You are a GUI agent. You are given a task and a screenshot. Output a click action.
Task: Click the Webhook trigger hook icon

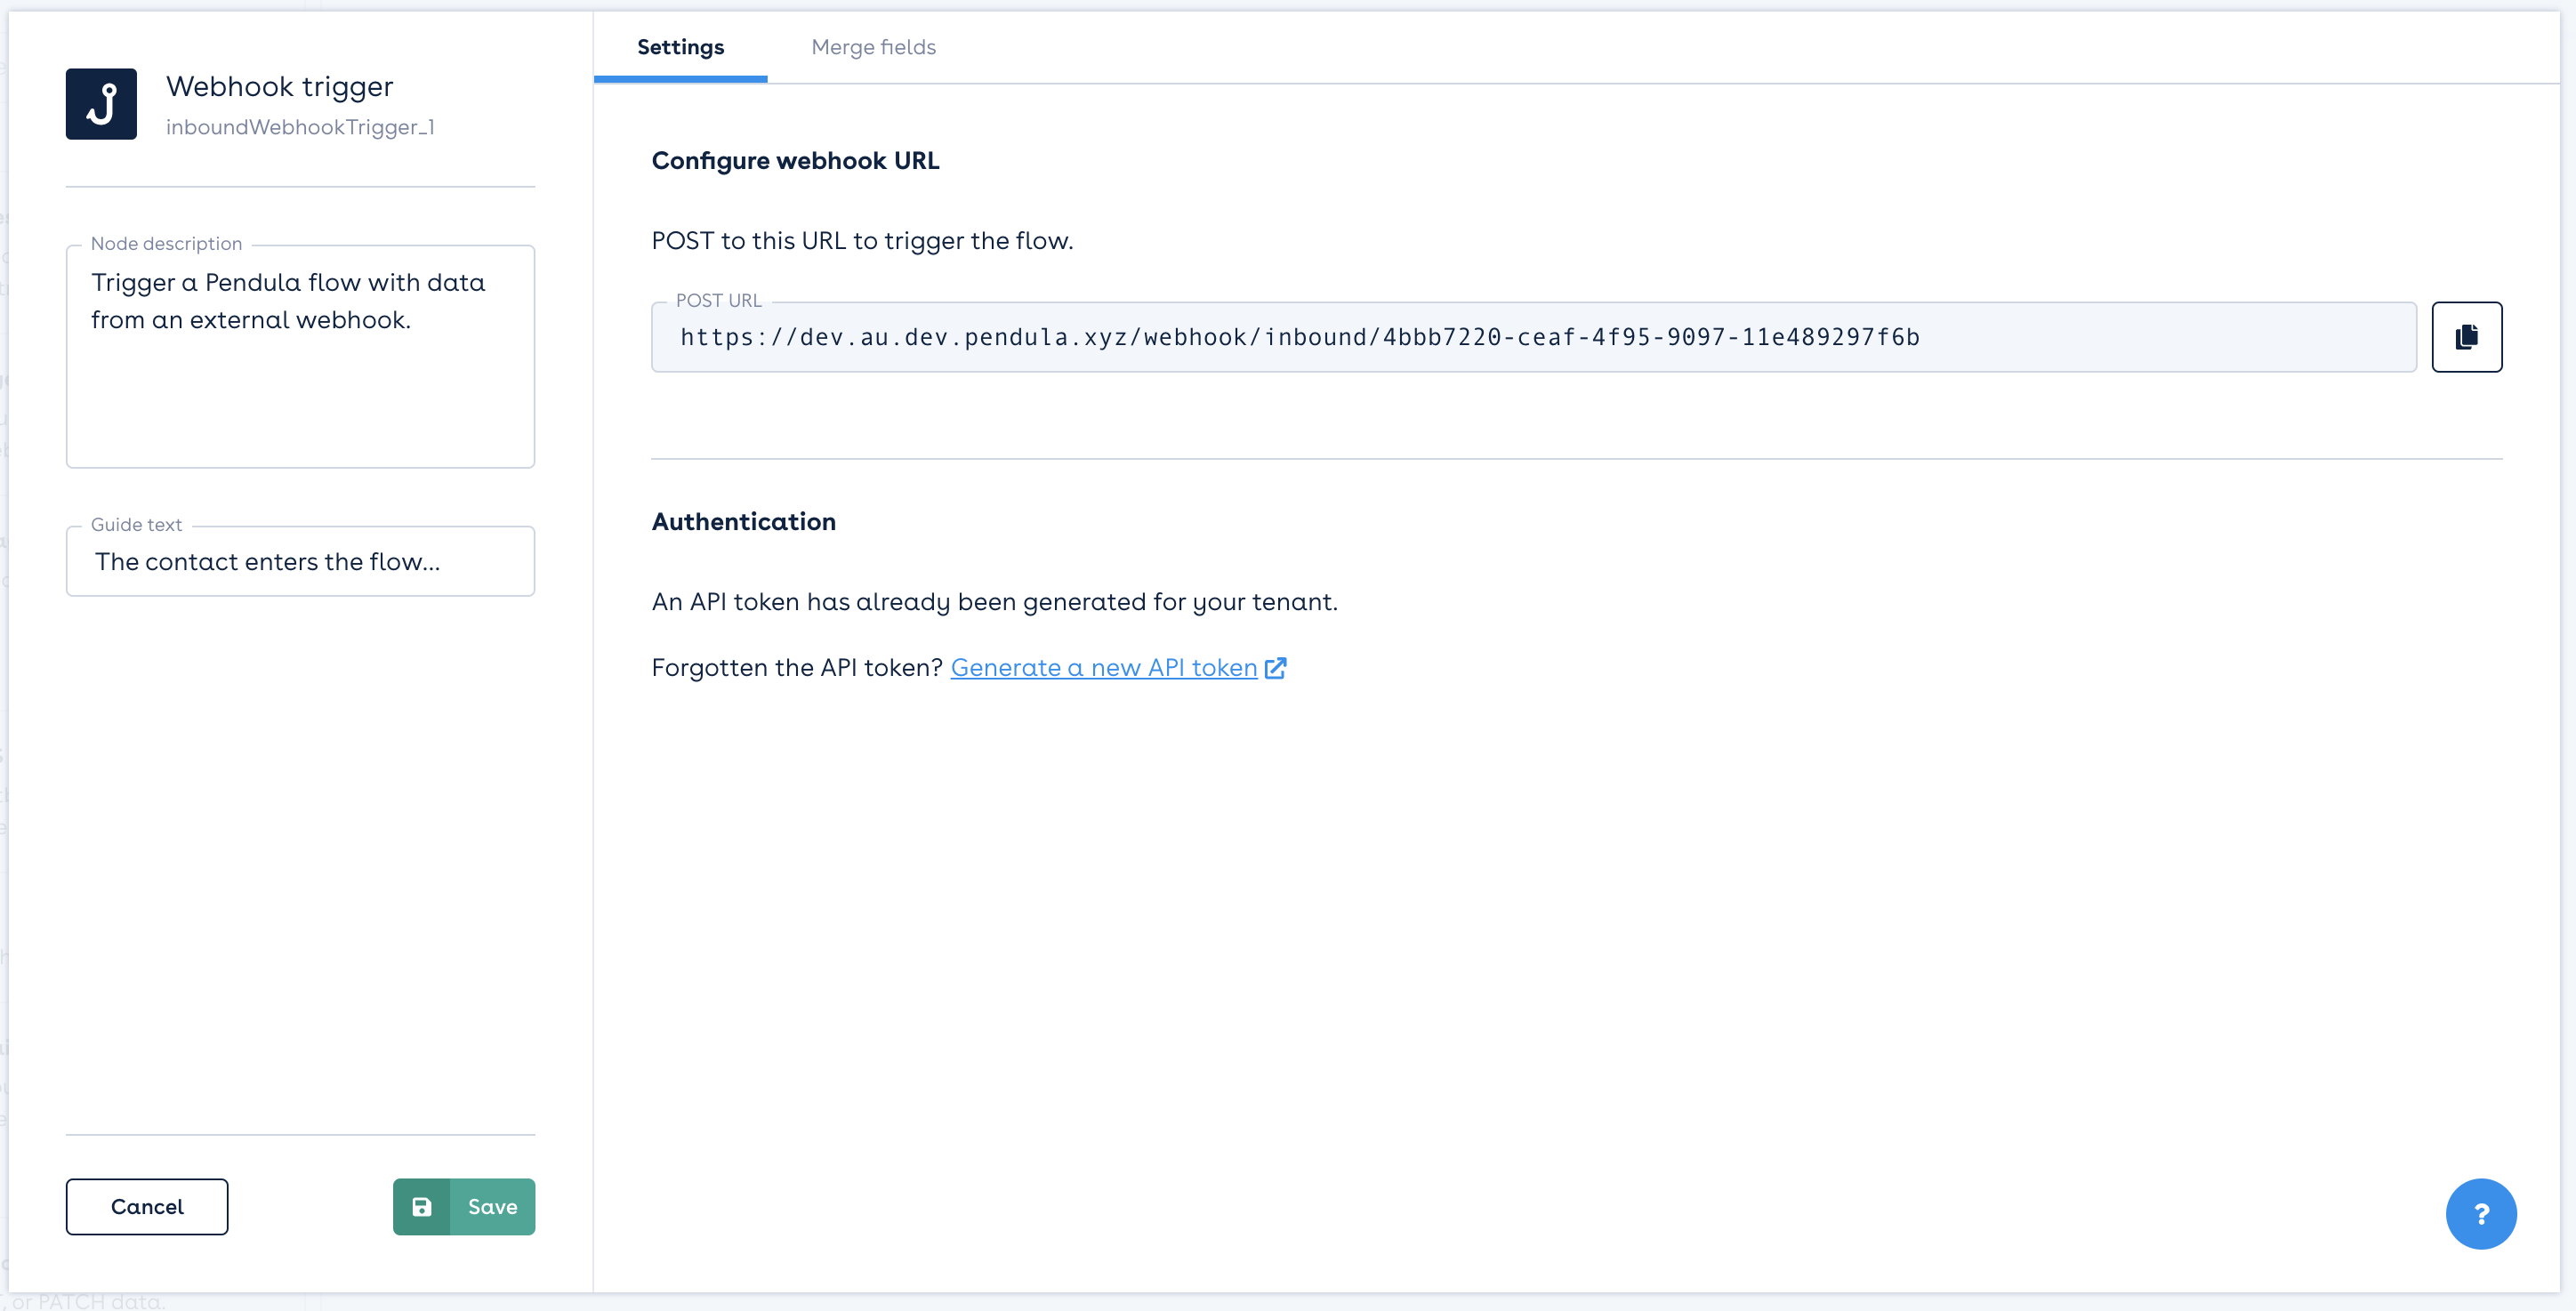pyautogui.click(x=101, y=104)
